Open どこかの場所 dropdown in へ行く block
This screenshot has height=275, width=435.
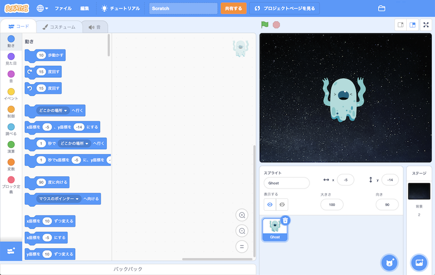53,111
